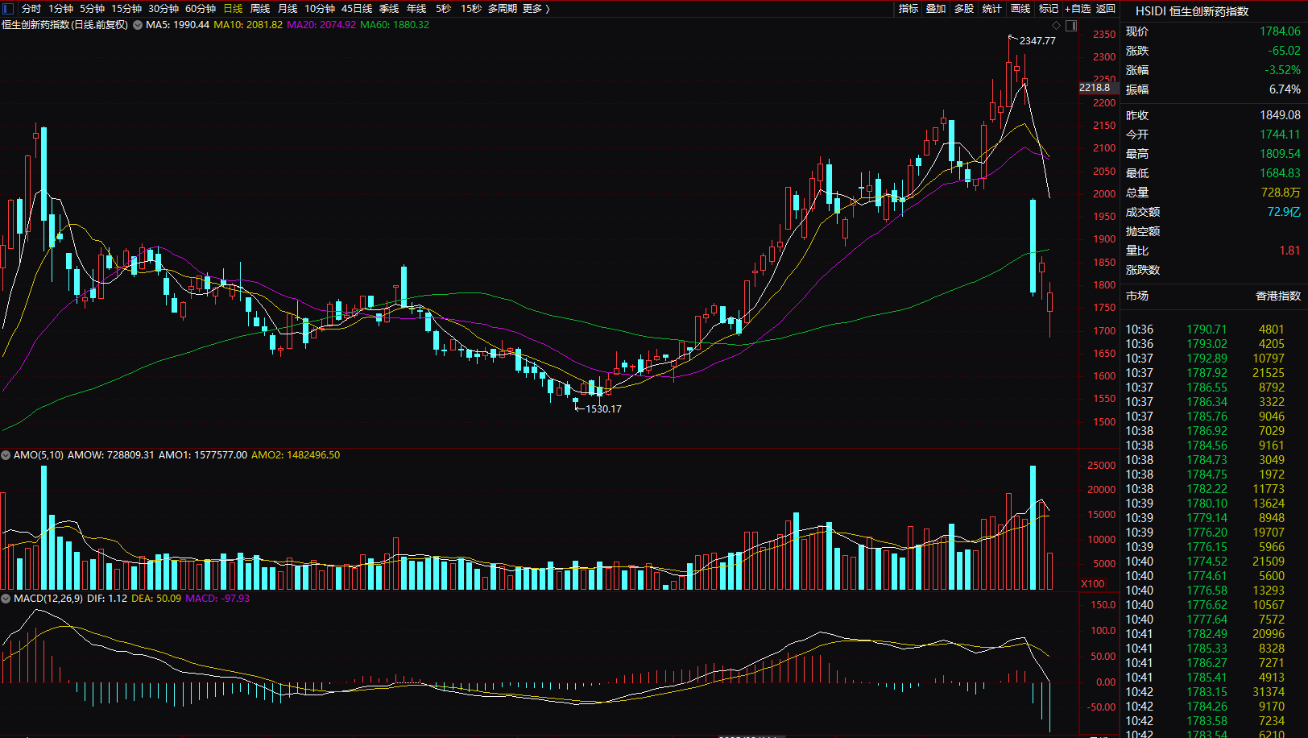
Task: Add to watchlist with +自选
Action: click(1078, 9)
